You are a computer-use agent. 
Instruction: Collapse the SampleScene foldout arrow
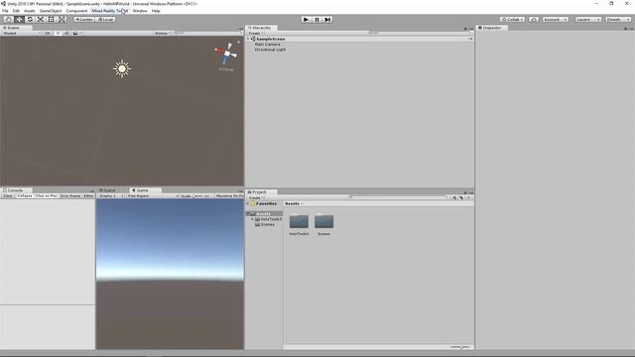tap(248, 39)
